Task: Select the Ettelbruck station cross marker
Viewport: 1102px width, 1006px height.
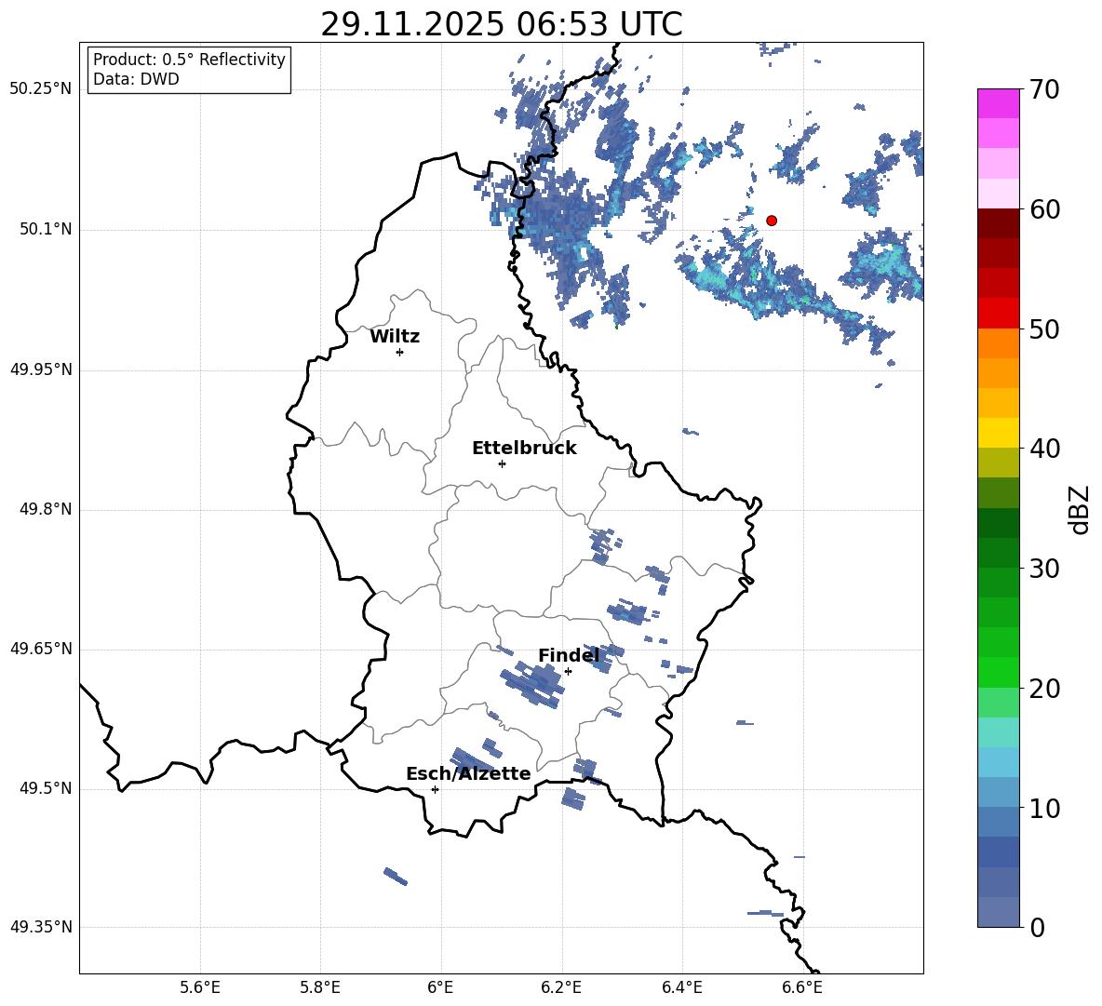Action: [x=502, y=463]
